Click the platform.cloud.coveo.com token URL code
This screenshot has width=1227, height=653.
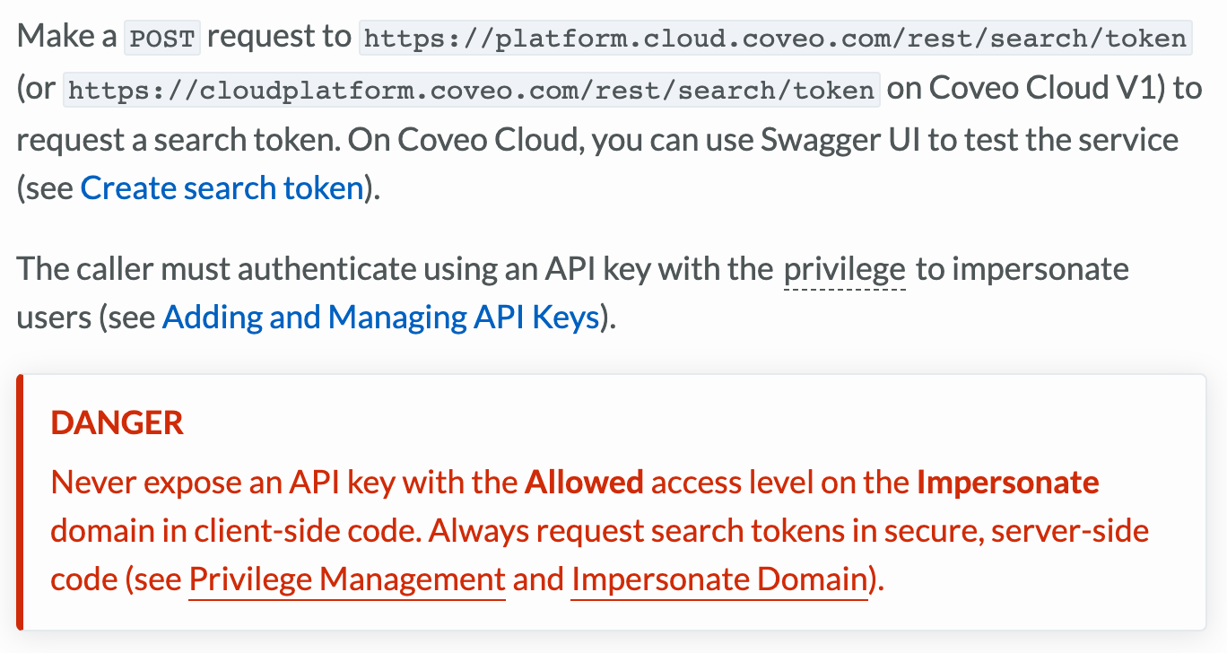coord(775,39)
